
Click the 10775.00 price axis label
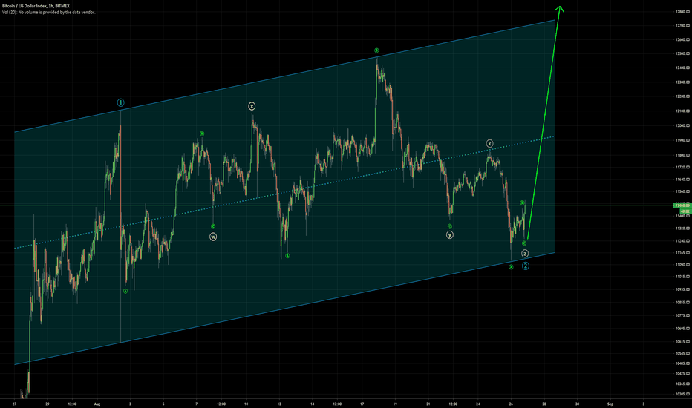[682, 315]
